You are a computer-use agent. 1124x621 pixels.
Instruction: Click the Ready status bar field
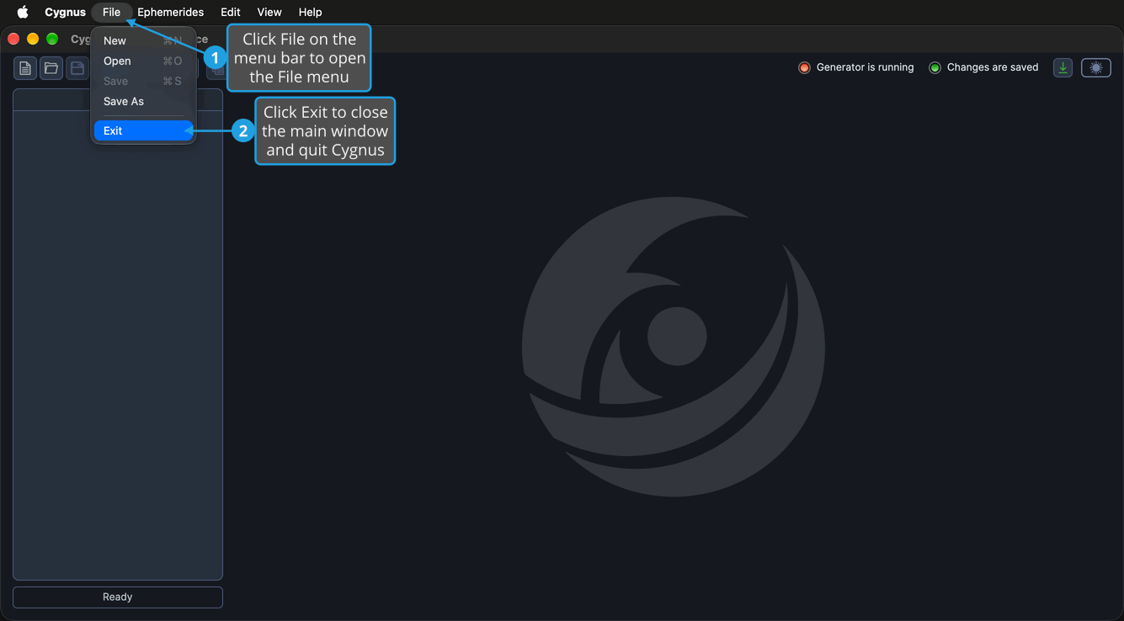(x=118, y=597)
